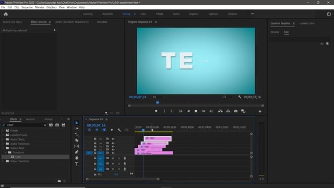Screen dimensions: 334x188
Task: Click the Home icon
Action: point(6,14)
